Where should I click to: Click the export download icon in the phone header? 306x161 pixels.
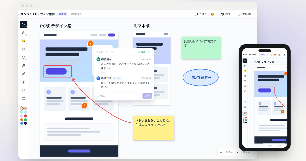[284, 55]
